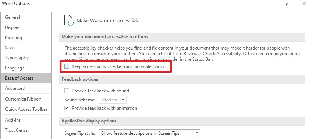Enable Provide feedback with sound checkbox
312x139 pixels.
67,91
